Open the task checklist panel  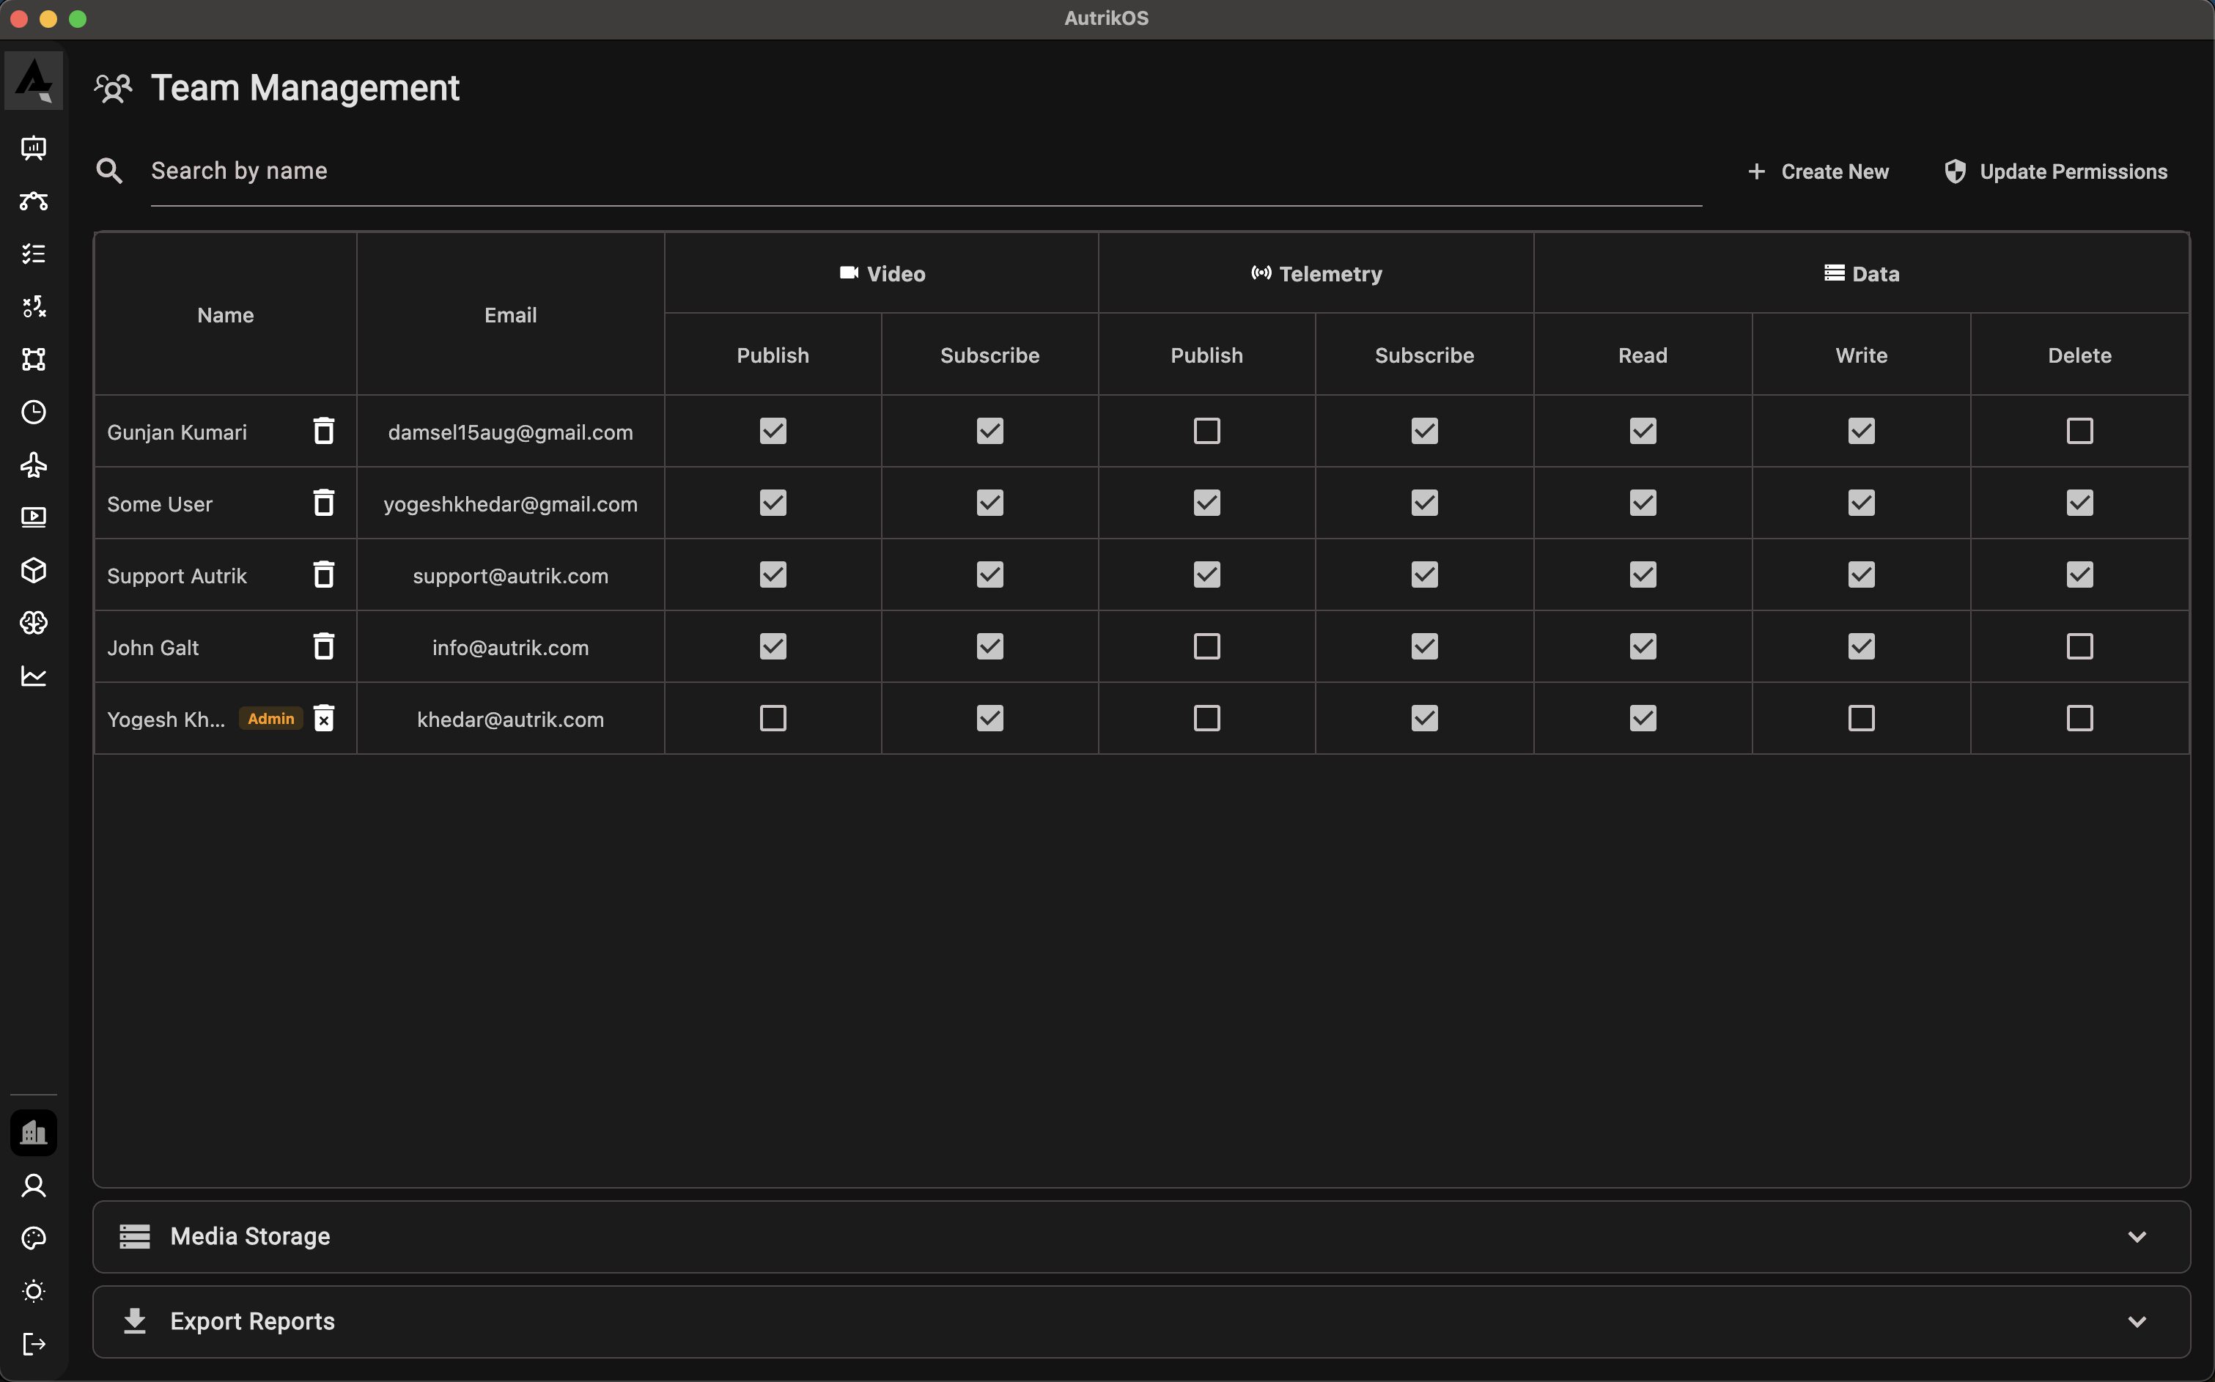34,254
